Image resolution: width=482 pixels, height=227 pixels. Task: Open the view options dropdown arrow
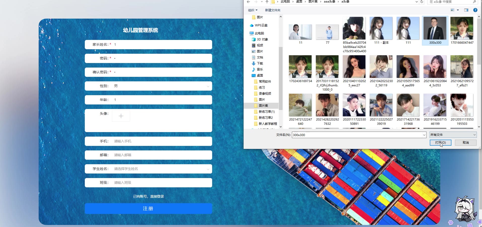pos(458,10)
